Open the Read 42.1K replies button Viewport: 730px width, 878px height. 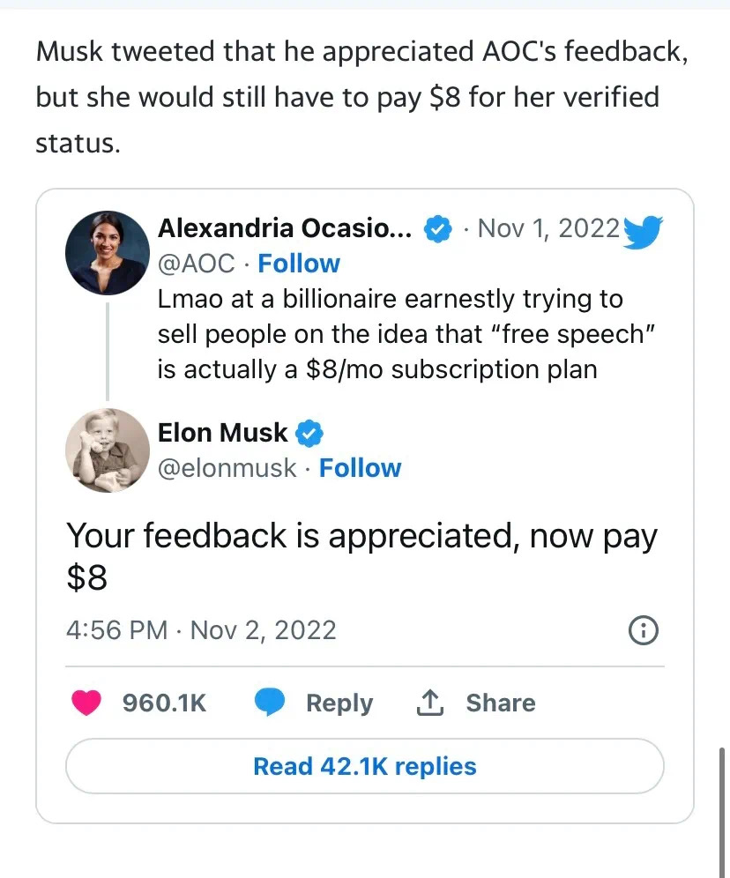pyautogui.click(x=365, y=766)
